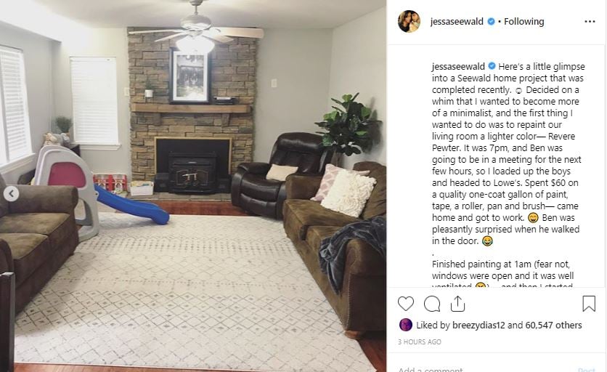Open jessaseewald profile picture avatar

[409, 22]
